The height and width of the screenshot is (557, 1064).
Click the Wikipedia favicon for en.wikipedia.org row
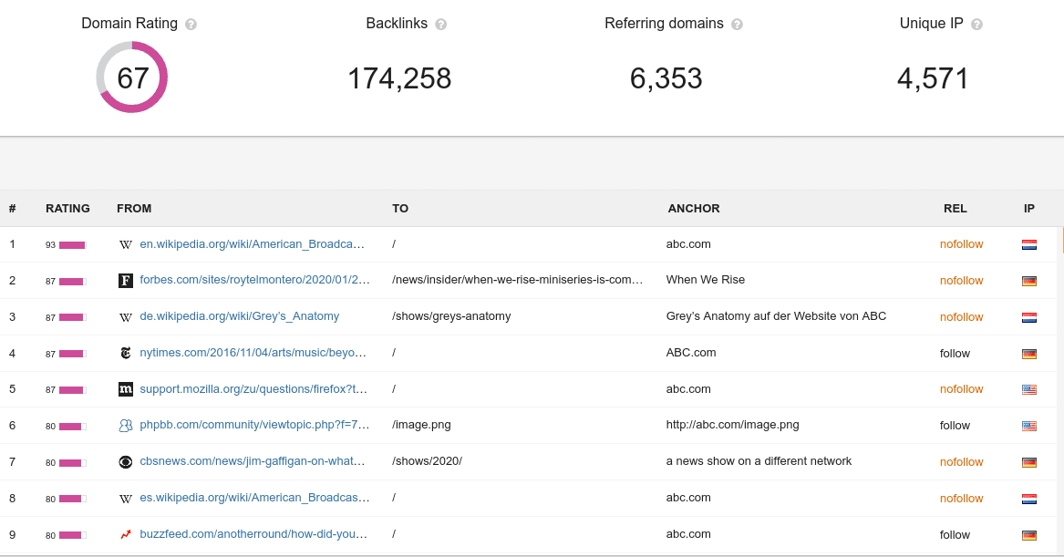(126, 244)
